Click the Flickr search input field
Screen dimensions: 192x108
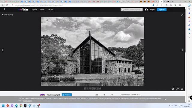(x=131, y=10)
